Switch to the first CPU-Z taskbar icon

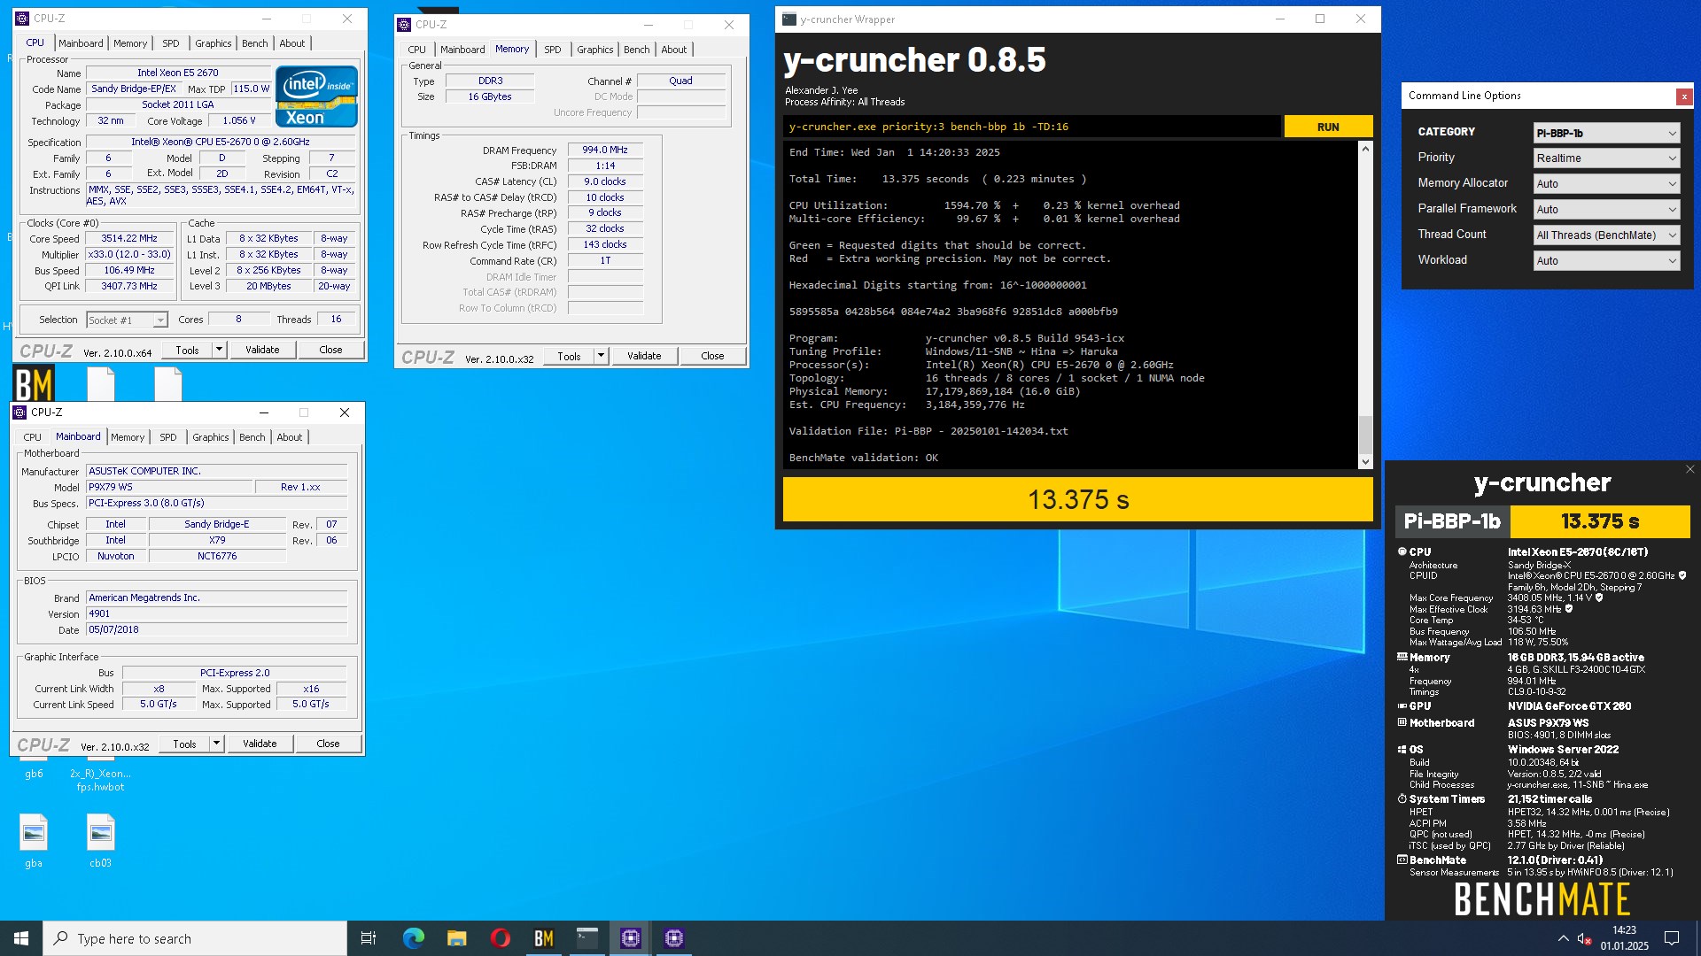pos(630,938)
